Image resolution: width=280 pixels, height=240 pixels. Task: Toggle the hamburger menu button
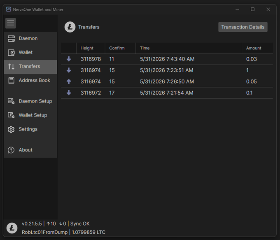[11, 23]
